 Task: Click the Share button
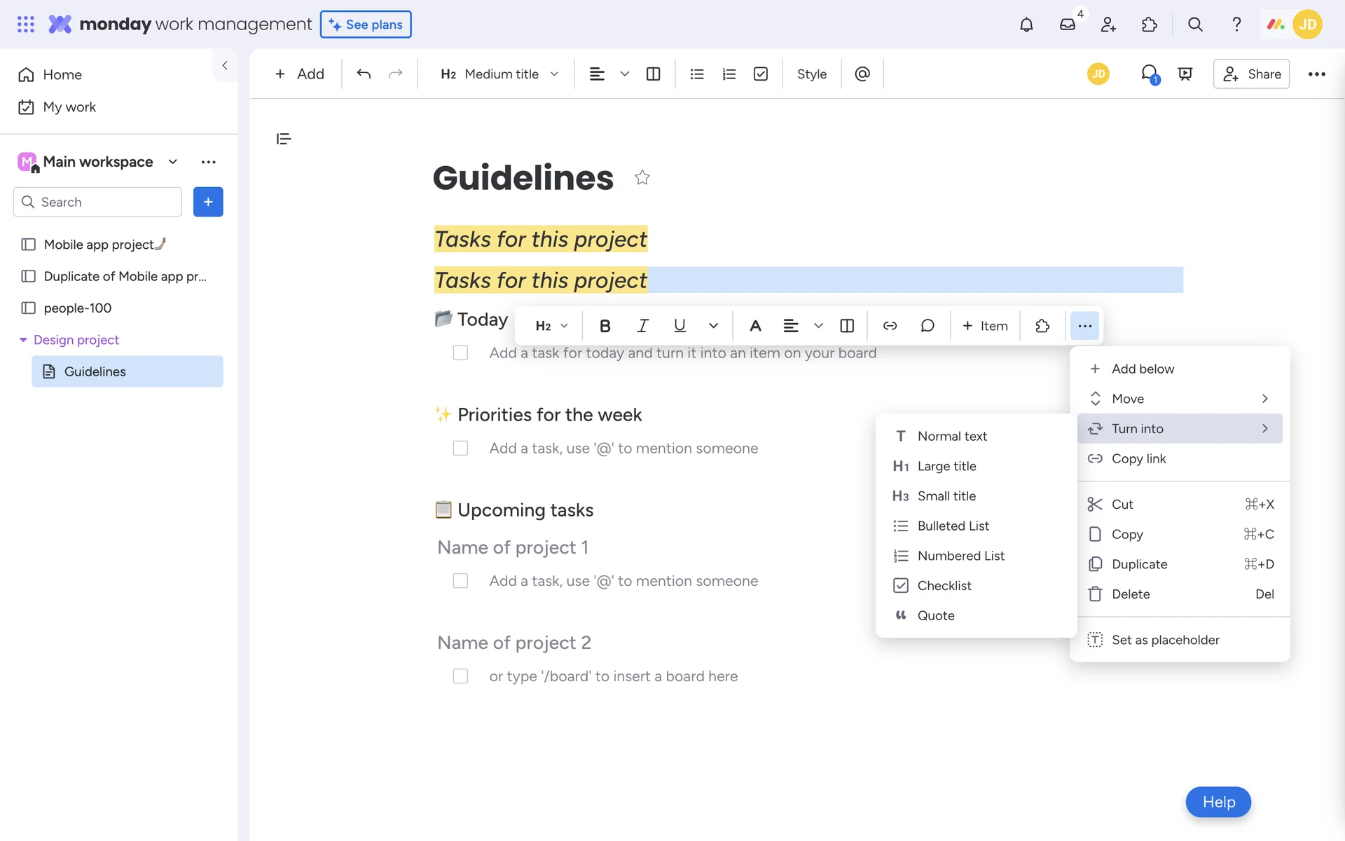click(x=1251, y=74)
